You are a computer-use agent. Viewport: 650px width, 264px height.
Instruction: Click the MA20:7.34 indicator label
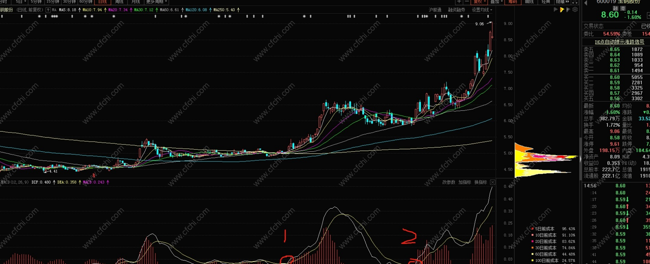[118, 10]
